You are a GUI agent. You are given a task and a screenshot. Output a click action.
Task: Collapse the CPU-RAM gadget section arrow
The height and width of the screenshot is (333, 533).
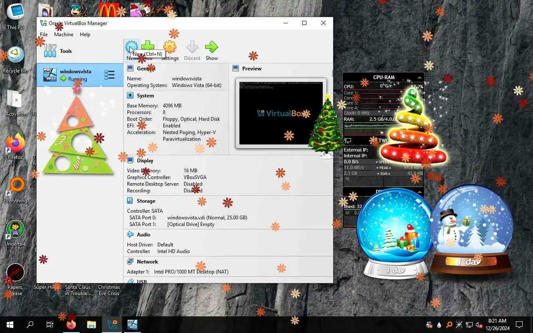(420, 77)
